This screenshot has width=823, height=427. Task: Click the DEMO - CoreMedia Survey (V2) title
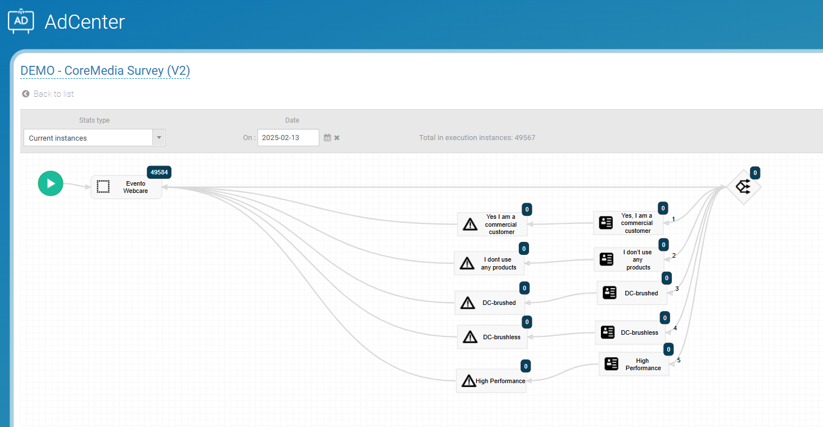(x=105, y=71)
